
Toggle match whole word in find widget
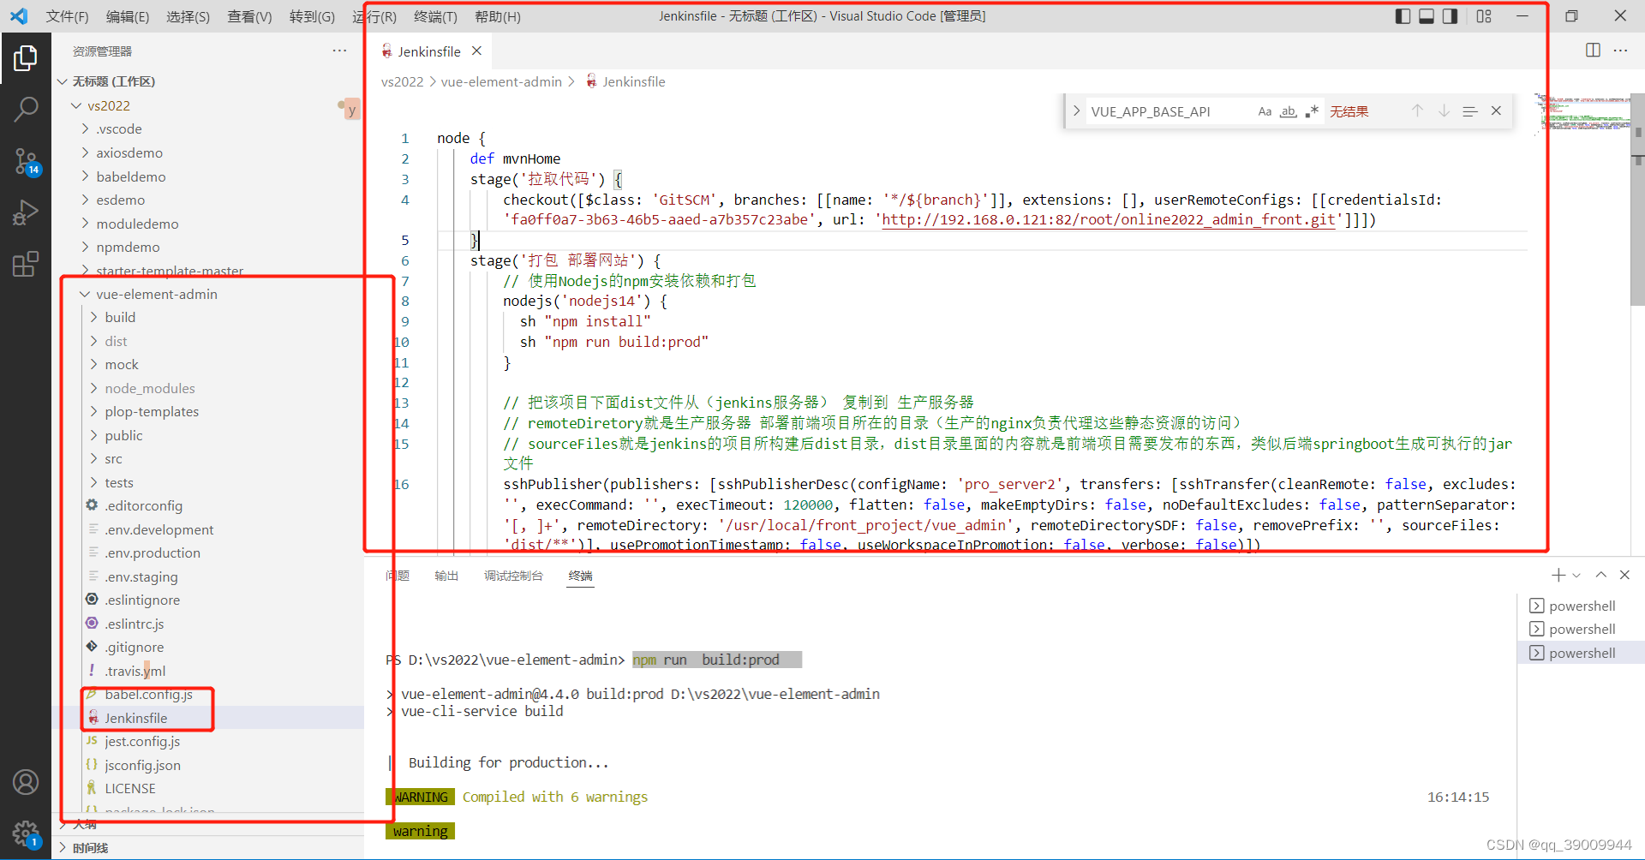(x=1288, y=111)
